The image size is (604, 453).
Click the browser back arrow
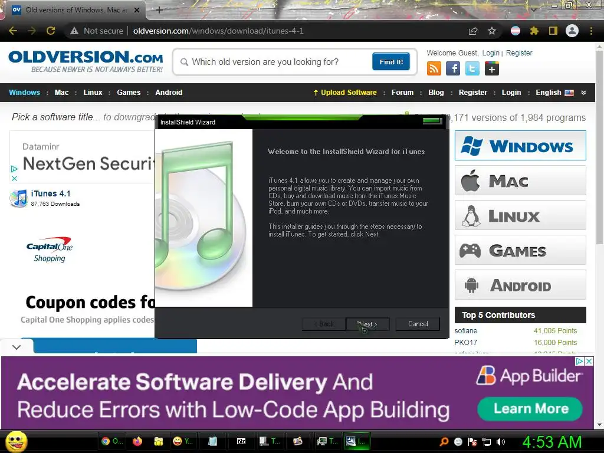click(x=13, y=31)
